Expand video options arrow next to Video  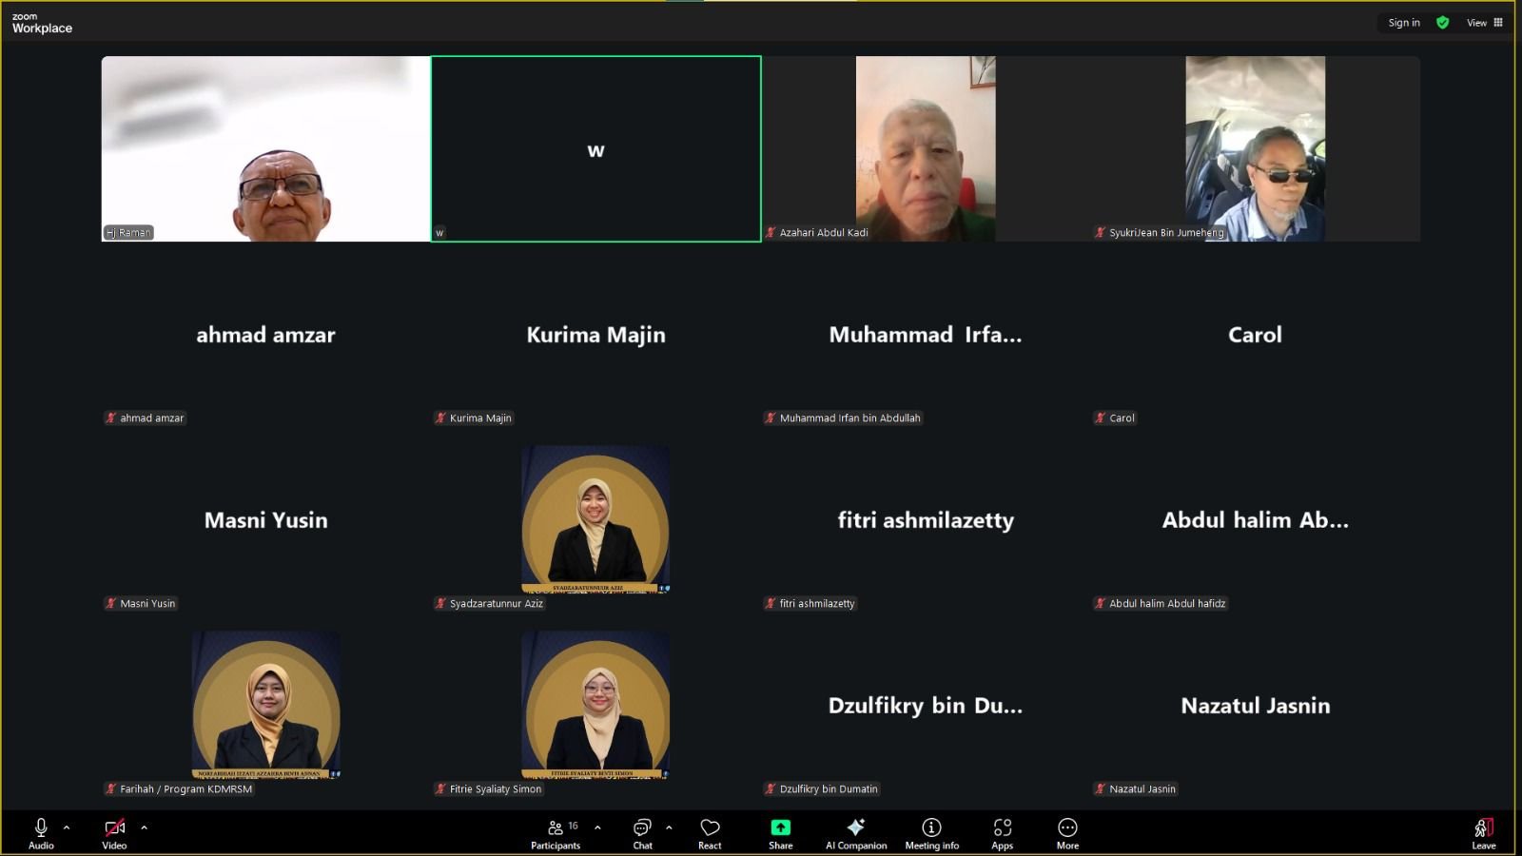pos(144,827)
